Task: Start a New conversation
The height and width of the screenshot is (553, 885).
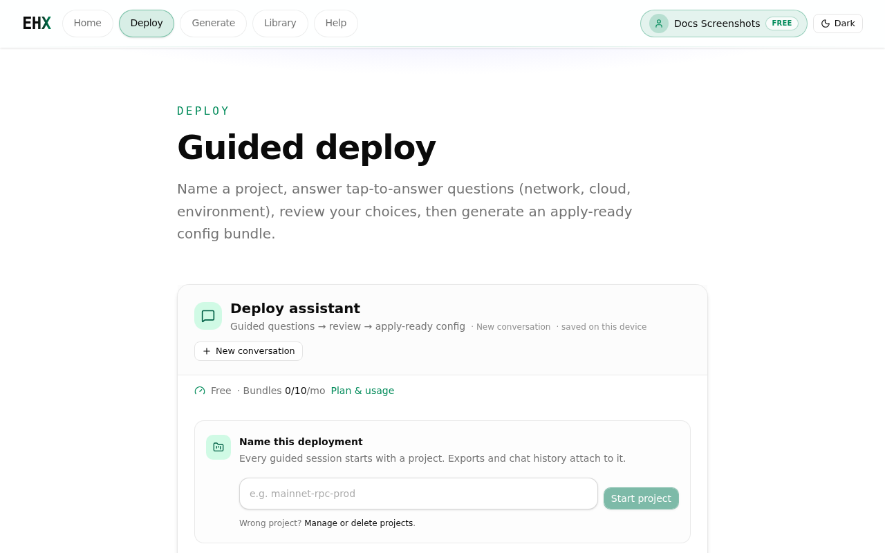Action: [x=248, y=351]
